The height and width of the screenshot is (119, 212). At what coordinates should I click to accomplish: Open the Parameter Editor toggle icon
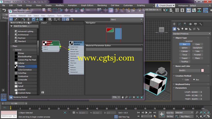pyautogui.click(x=68, y=19)
